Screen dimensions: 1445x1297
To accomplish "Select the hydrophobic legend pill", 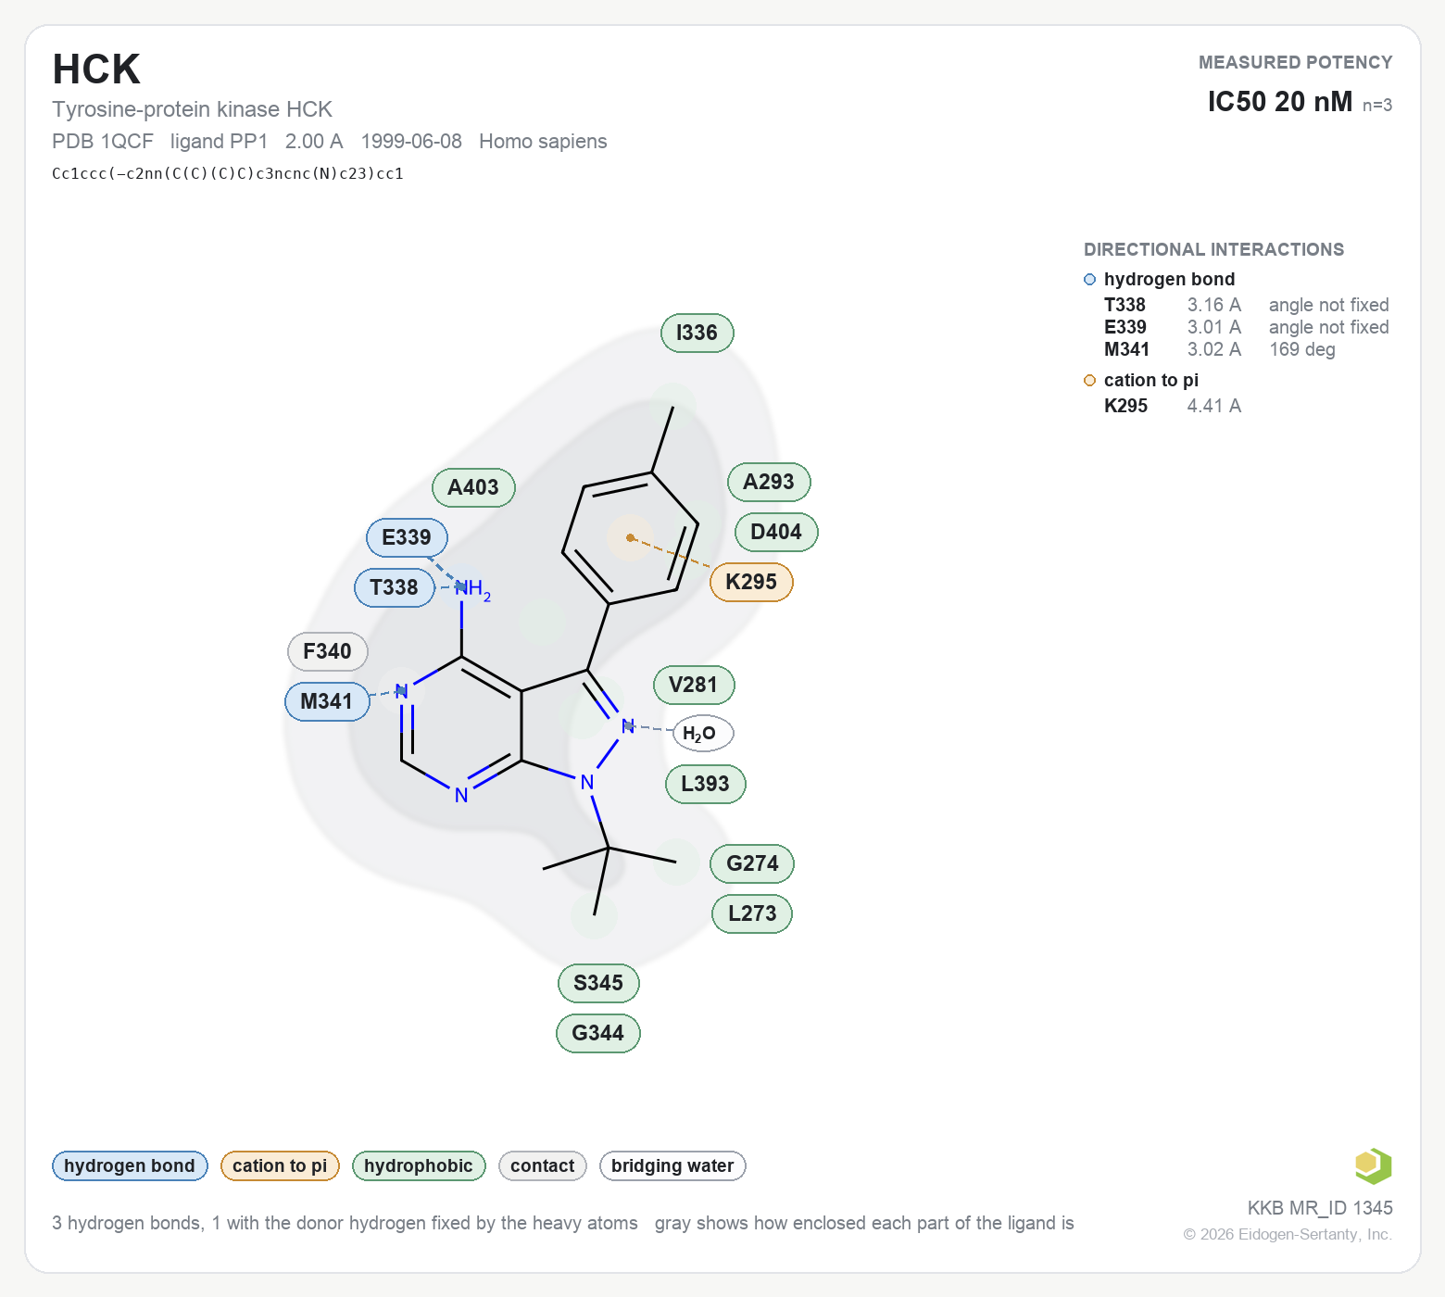I will (419, 1165).
